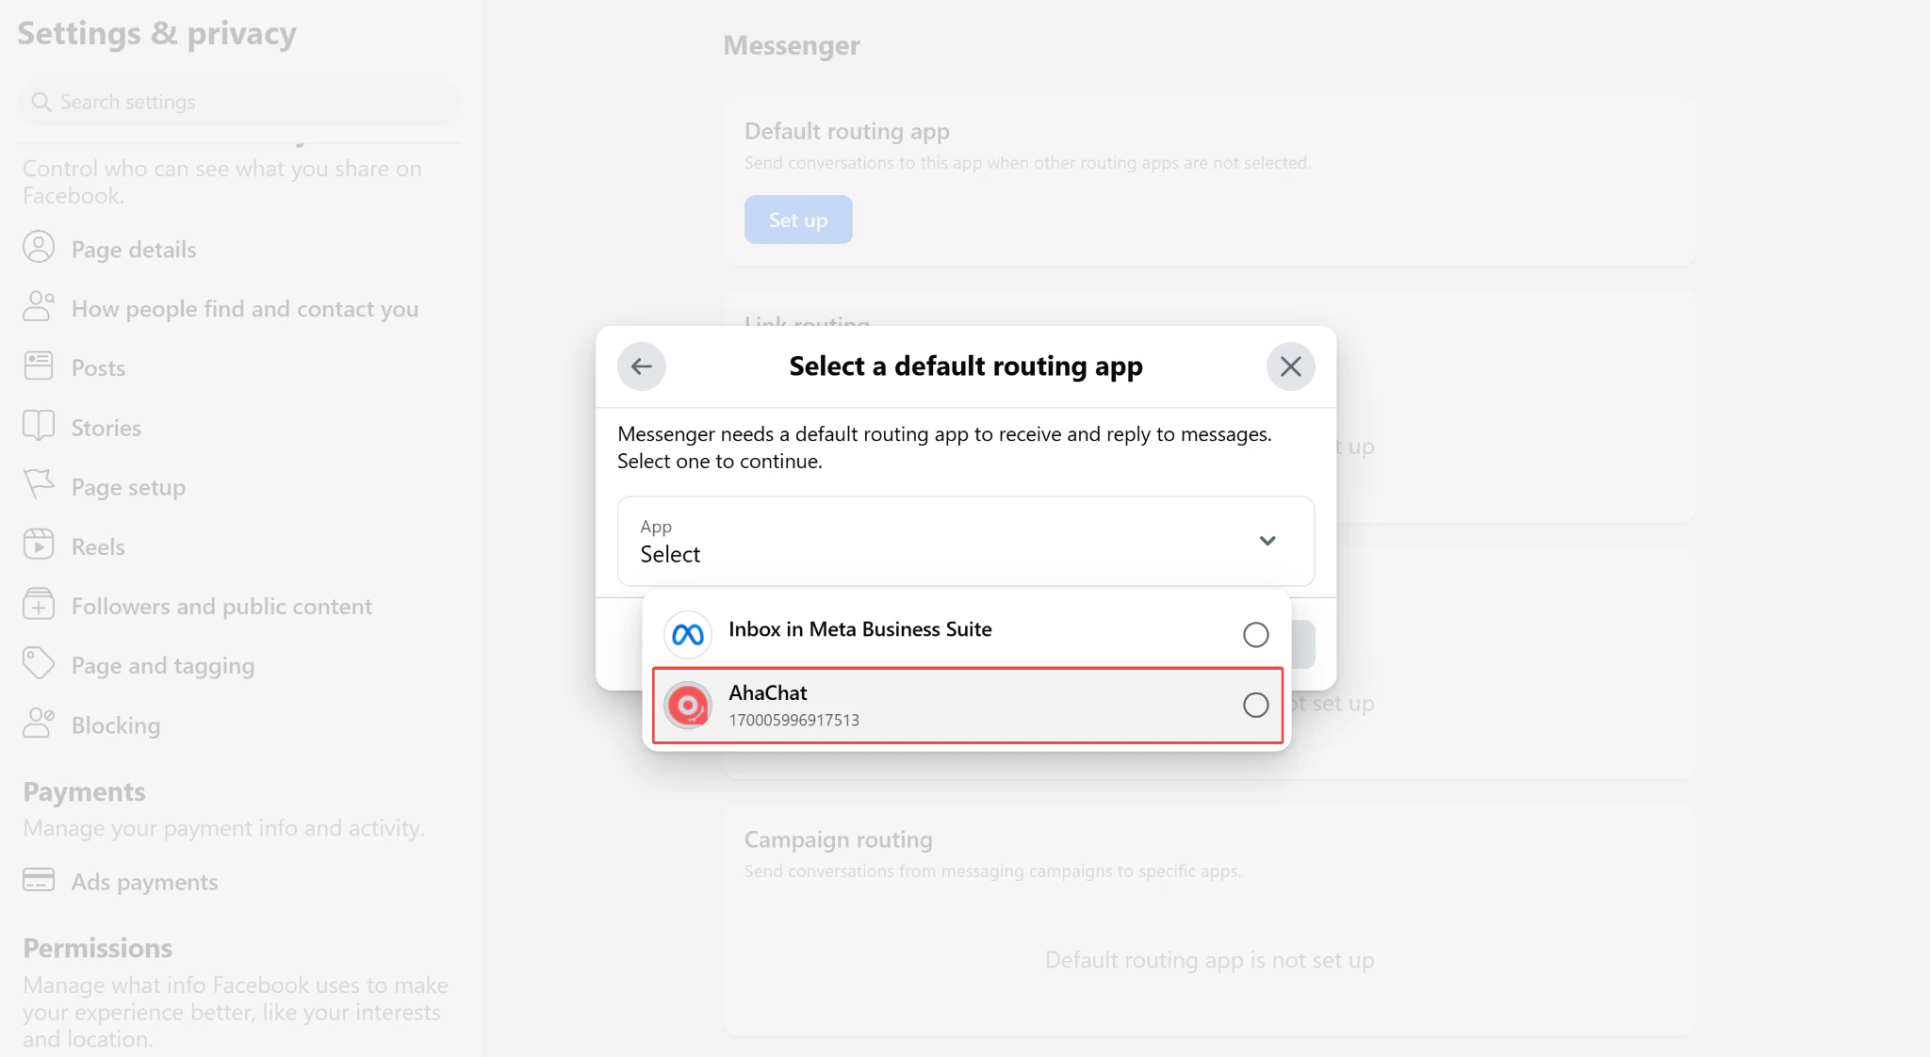This screenshot has height=1057, width=1930.
Task: Open Page details in sidebar
Action: click(x=134, y=250)
